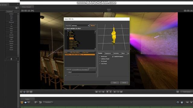Select the combine_room folder

[x=73, y=45]
